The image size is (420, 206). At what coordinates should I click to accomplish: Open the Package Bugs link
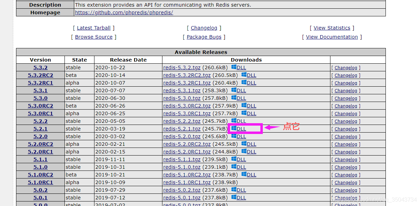pos(204,37)
